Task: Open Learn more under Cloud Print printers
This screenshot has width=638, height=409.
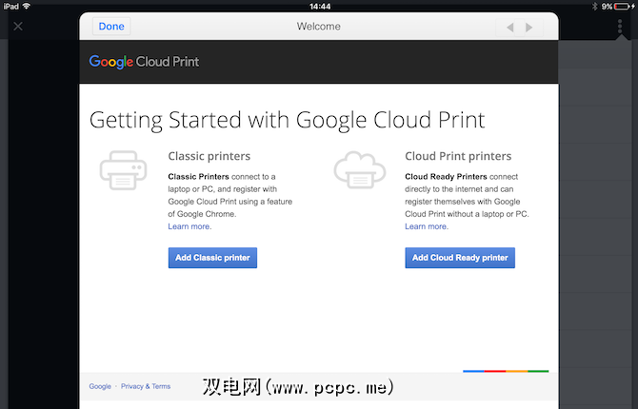Action: coord(427,226)
